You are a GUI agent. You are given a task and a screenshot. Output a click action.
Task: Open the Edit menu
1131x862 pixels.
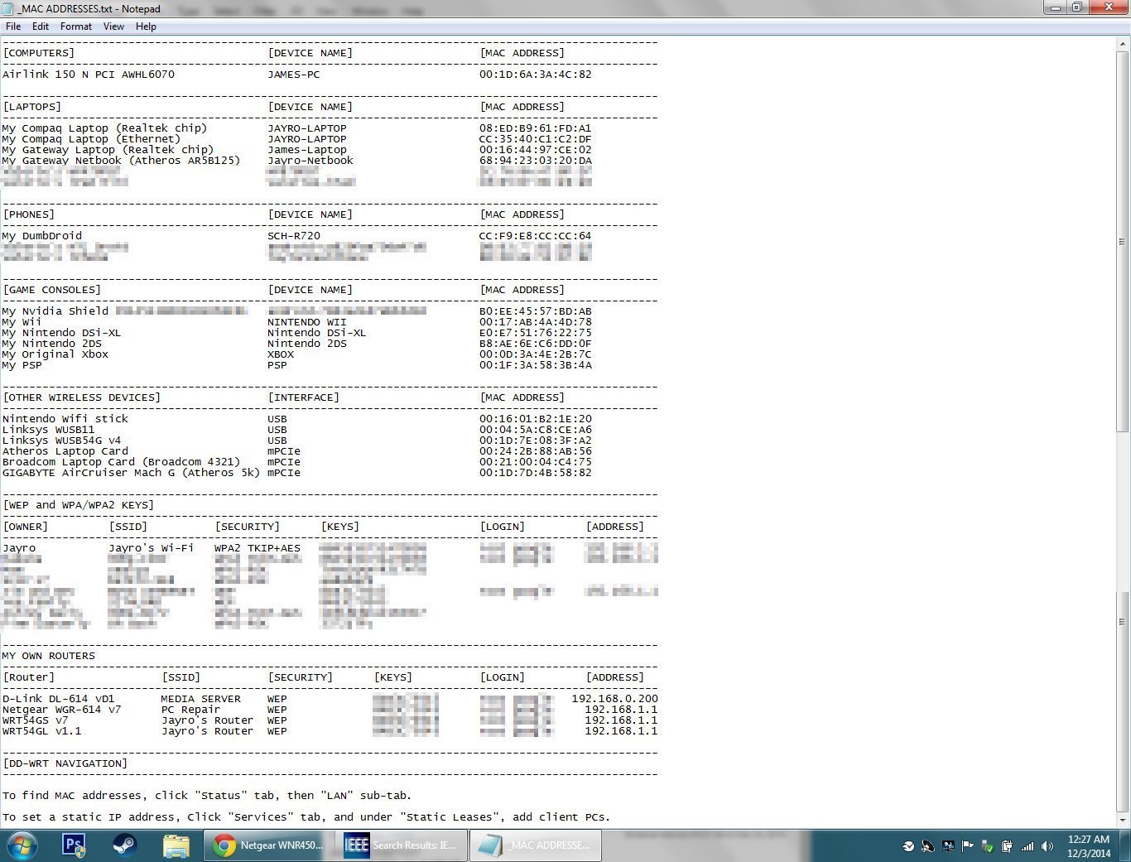click(x=41, y=26)
